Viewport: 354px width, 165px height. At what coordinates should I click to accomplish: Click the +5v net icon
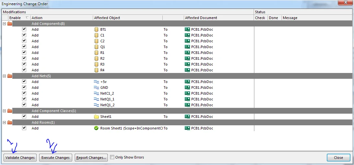click(96, 82)
